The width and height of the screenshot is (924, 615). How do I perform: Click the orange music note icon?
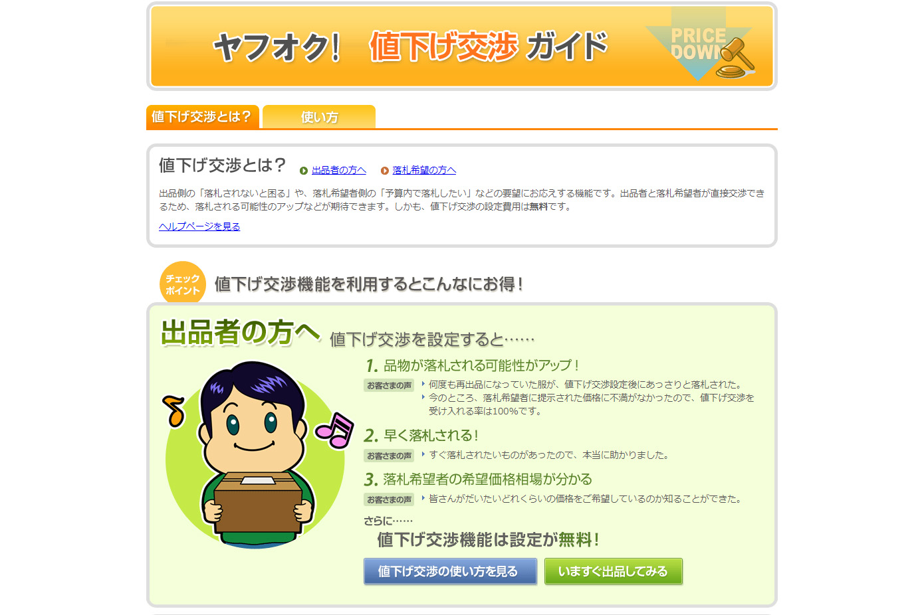click(x=174, y=410)
